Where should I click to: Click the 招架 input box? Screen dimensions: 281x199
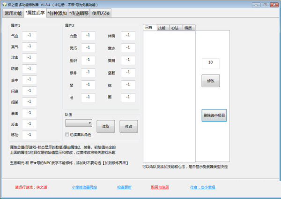click(30, 102)
